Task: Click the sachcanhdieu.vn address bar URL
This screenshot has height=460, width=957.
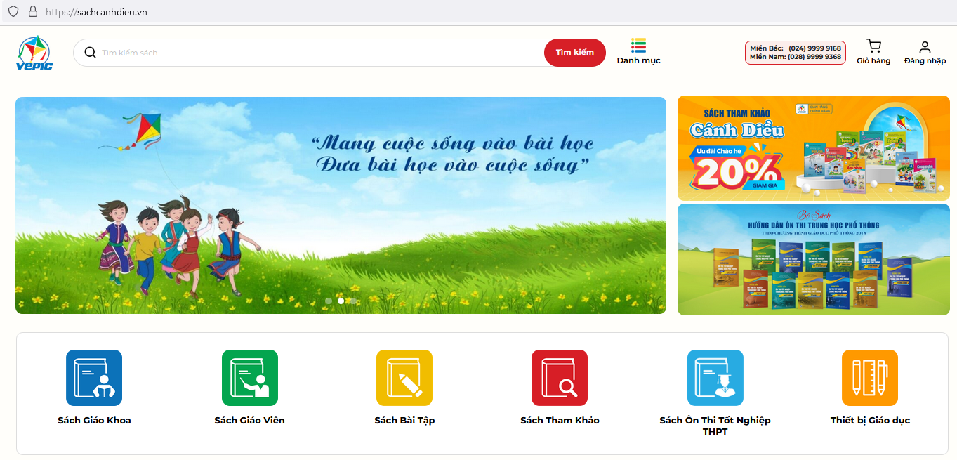Action: point(96,13)
